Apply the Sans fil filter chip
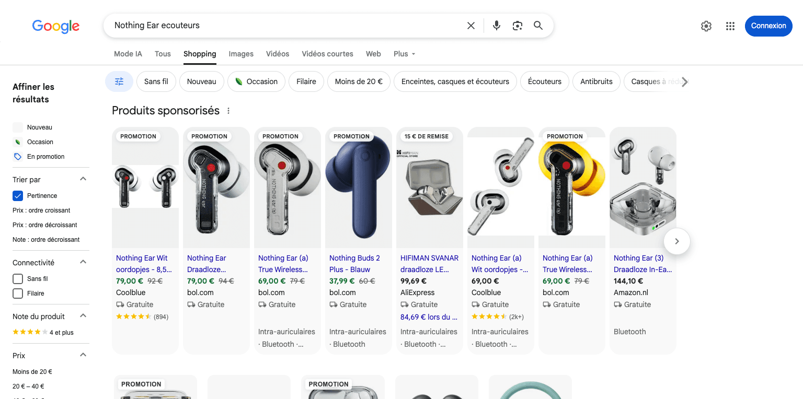This screenshot has width=803, height=399. pos(156,81)
